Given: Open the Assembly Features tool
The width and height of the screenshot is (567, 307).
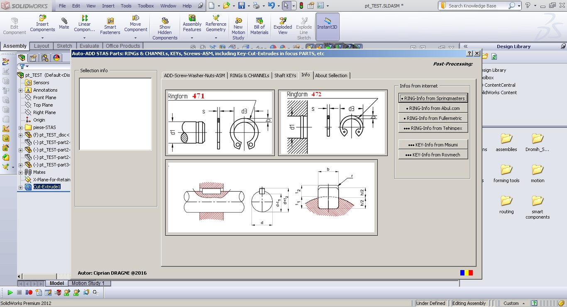Looking at the screenshot, I should 192,24.
